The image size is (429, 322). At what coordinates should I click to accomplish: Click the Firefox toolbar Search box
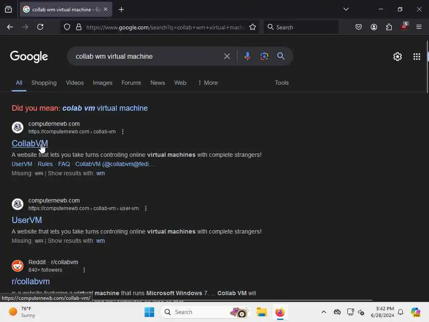coord(301,27)
